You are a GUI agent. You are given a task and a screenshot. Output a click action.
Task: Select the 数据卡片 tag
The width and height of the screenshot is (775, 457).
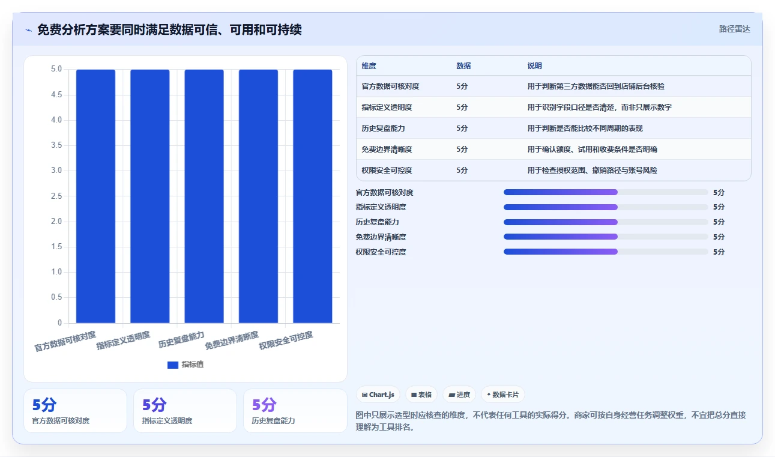pyautogui.click(x=503, y=395)
